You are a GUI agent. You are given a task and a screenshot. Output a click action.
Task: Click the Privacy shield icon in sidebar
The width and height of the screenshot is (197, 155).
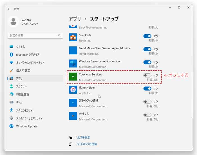click(12, 118)
